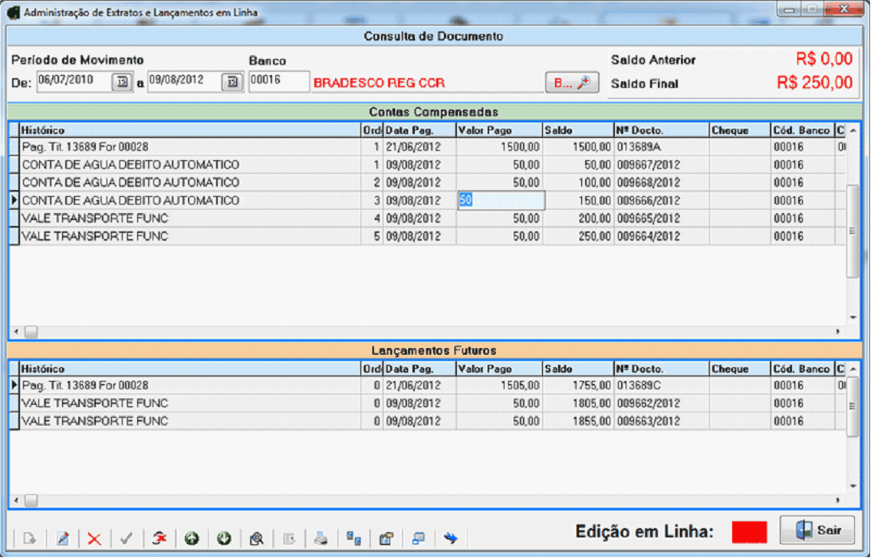Click the blue double-arrow icon
Viewport: 871px width, 558px height.
coord(451,538)
